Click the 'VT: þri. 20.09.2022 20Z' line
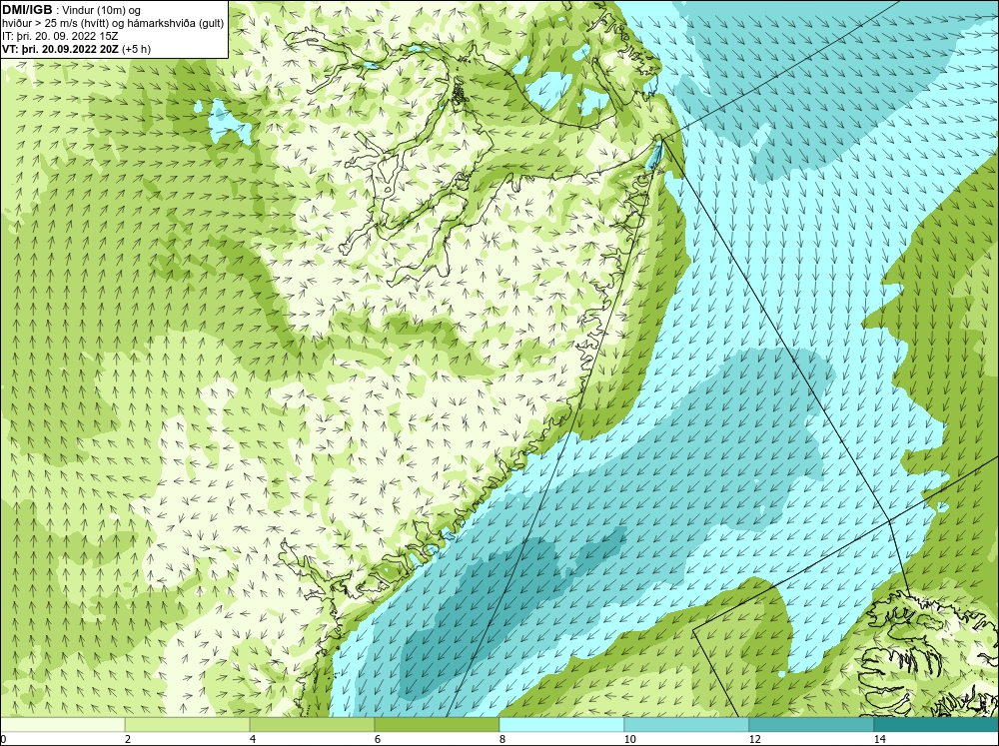The width and height of the screenshot is (999, 746). pos(61,49)
